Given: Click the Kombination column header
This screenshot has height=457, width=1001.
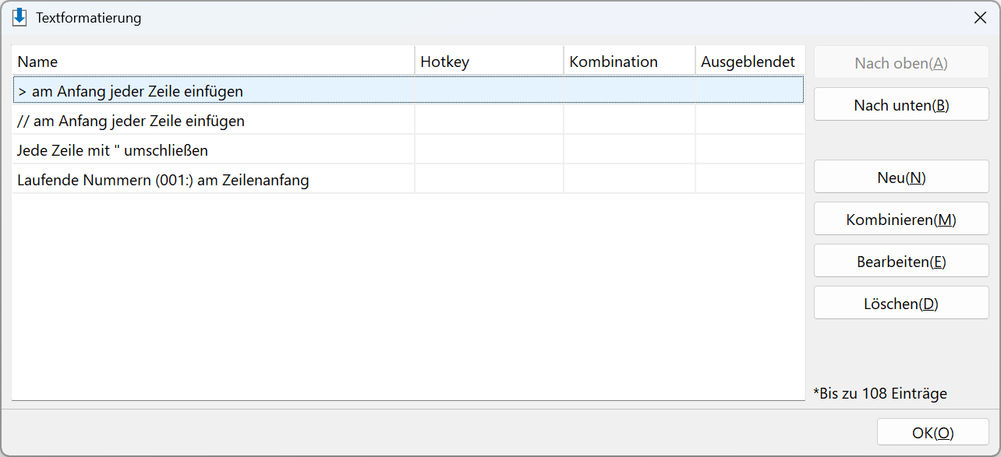Looking at the screenshot, I should (x=629, y=62).
